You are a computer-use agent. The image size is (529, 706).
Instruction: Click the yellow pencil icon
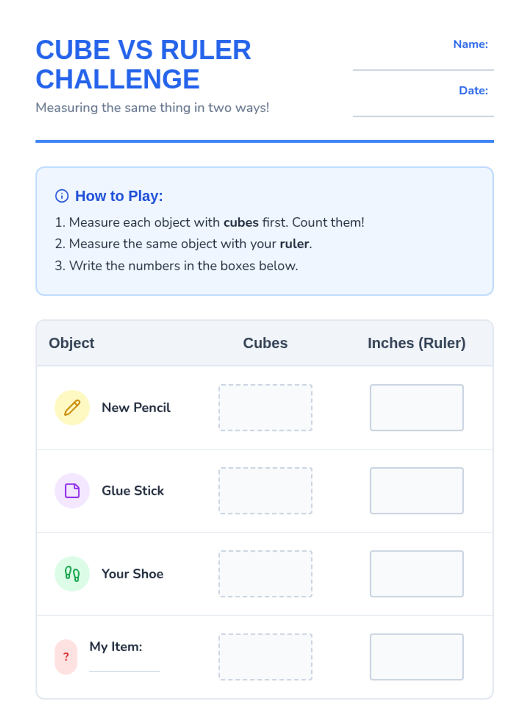click(72, 407)
